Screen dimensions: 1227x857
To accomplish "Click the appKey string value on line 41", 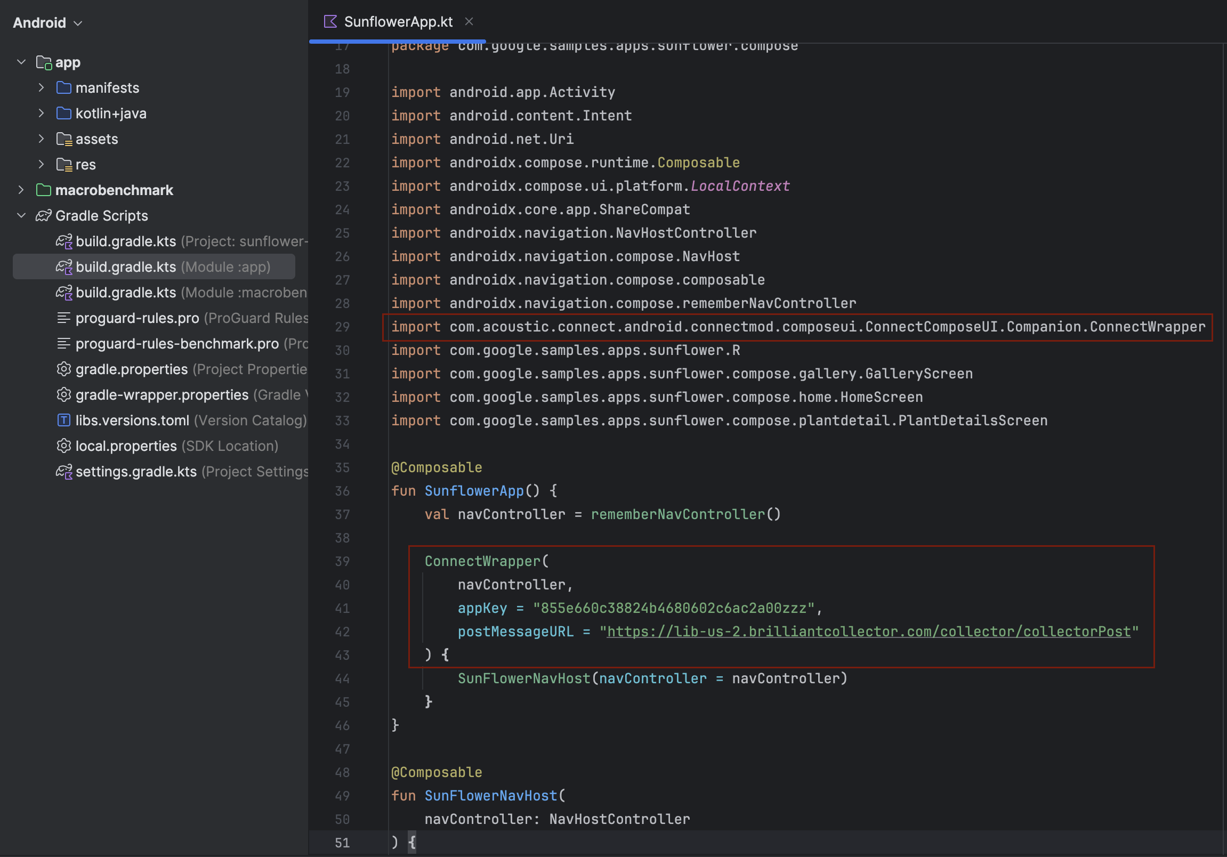I will pyautogui.click(x=673, y=609).
